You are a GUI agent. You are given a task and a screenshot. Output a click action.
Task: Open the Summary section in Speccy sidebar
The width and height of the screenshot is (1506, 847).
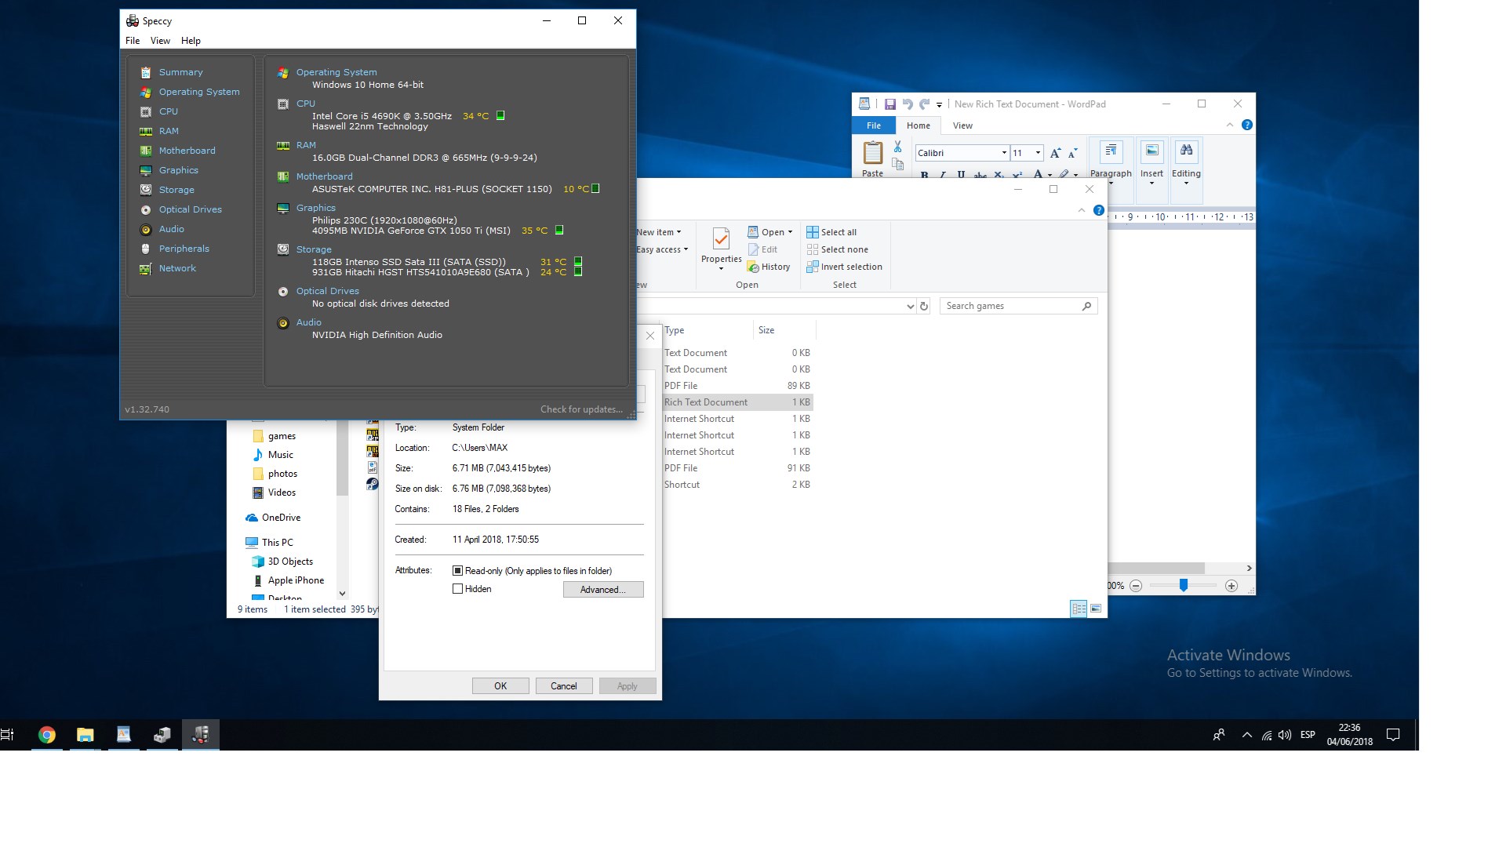point(180,72)
